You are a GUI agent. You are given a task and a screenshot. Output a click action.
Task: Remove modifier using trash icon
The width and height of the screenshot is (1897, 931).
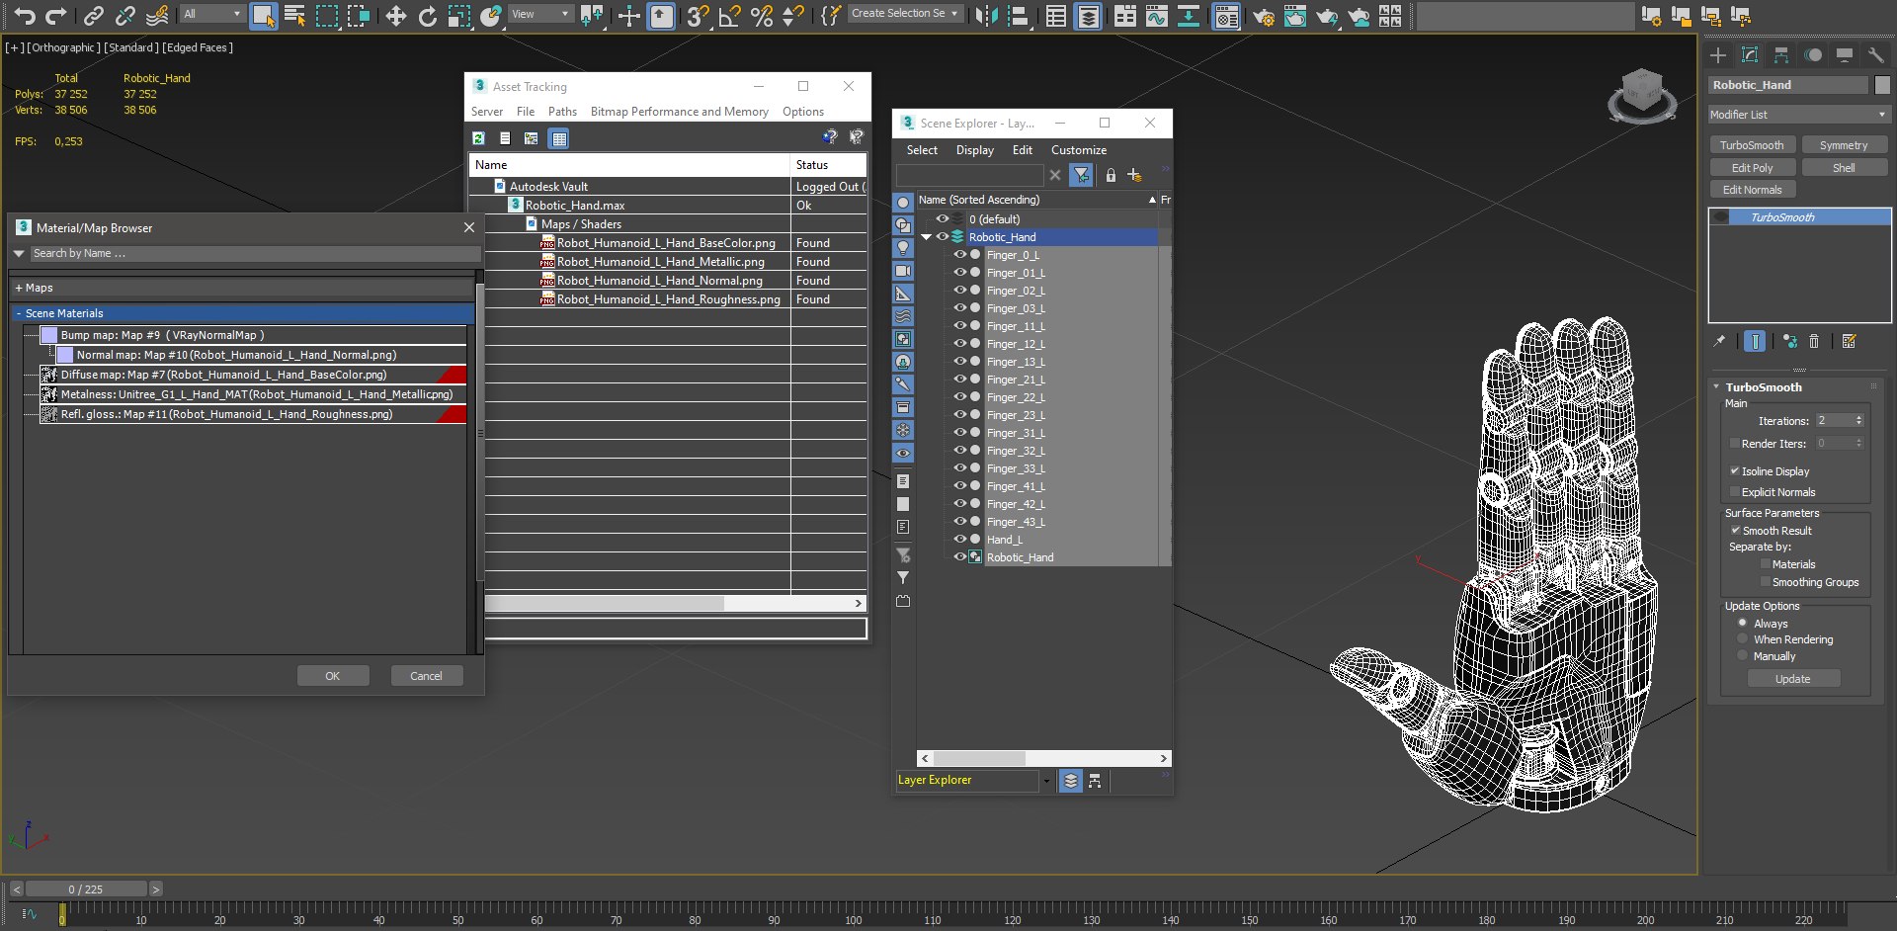tap(1814, 341)
